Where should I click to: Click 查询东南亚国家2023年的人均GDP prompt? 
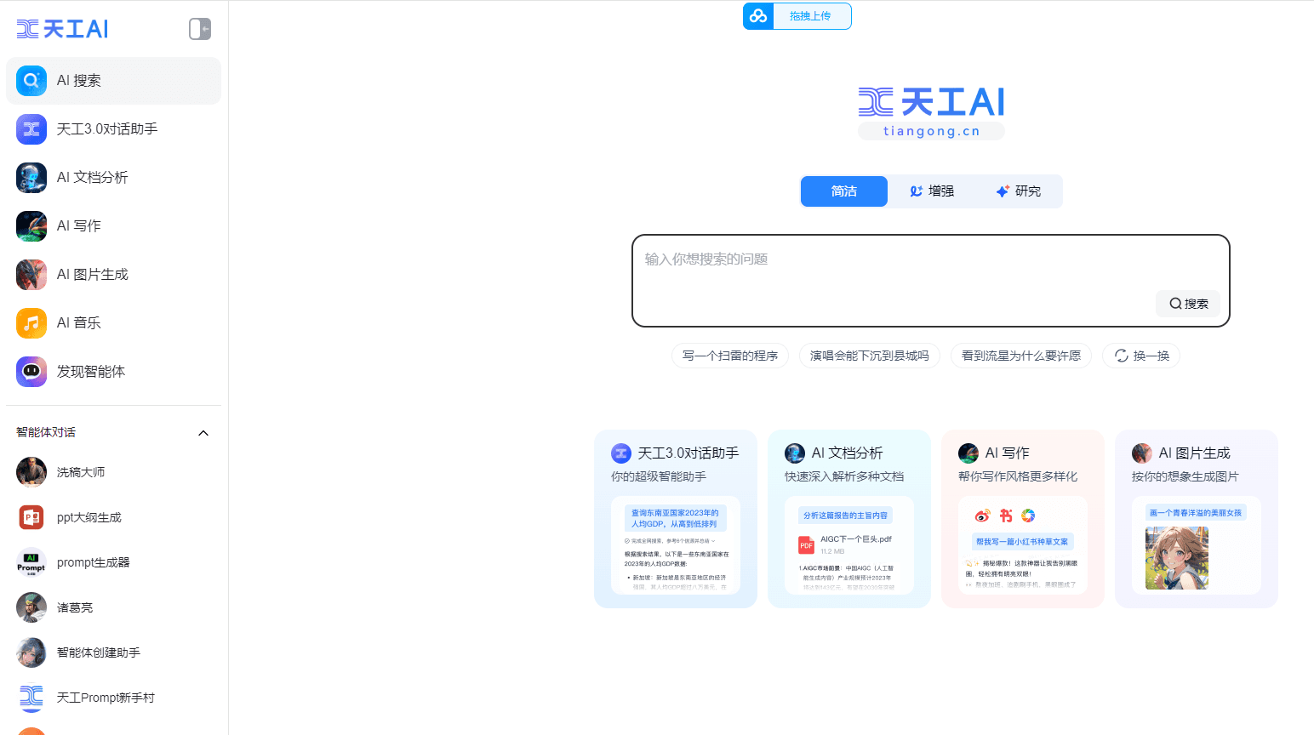(675, 518)
